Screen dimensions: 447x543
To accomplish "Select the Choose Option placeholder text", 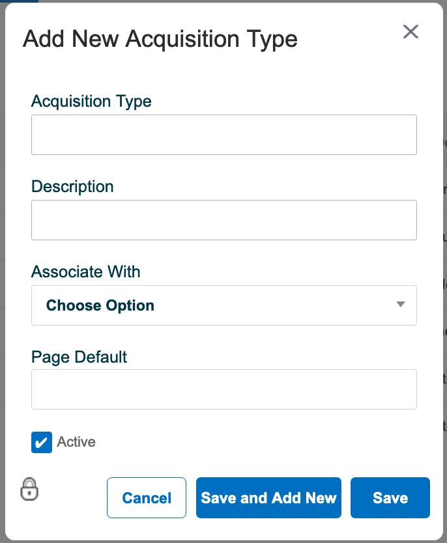I will (100, 305).
